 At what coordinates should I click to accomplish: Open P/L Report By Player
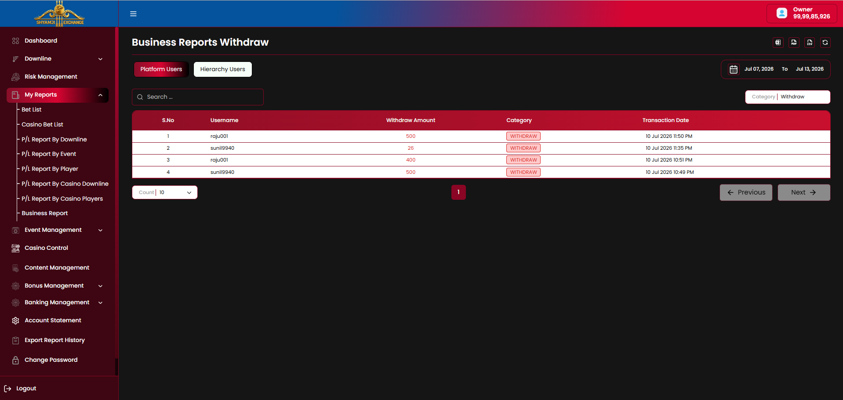pyautogui.click(x=50, y=169)
